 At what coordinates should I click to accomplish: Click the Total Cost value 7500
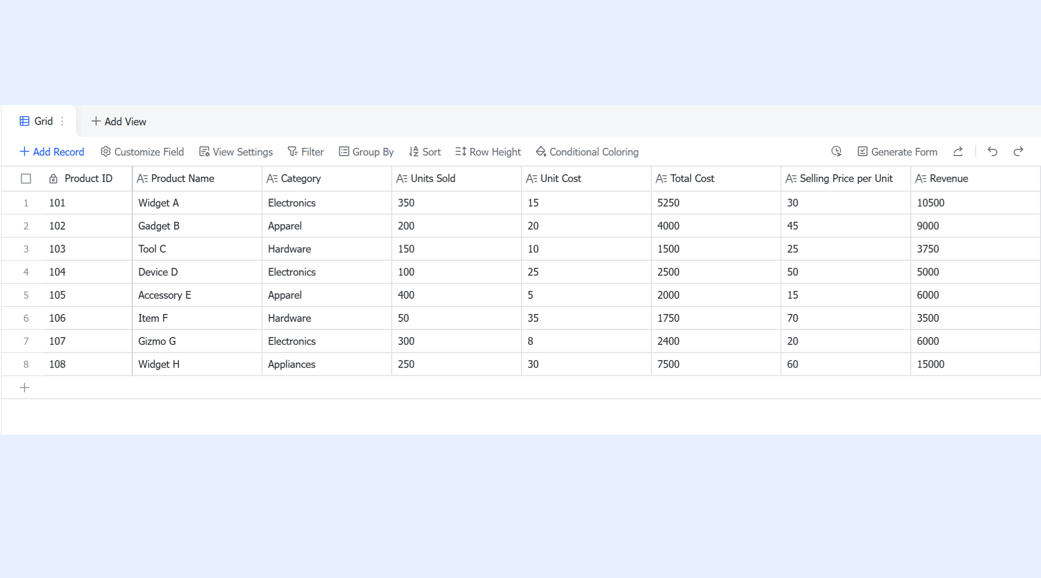[x=716, y=365]
